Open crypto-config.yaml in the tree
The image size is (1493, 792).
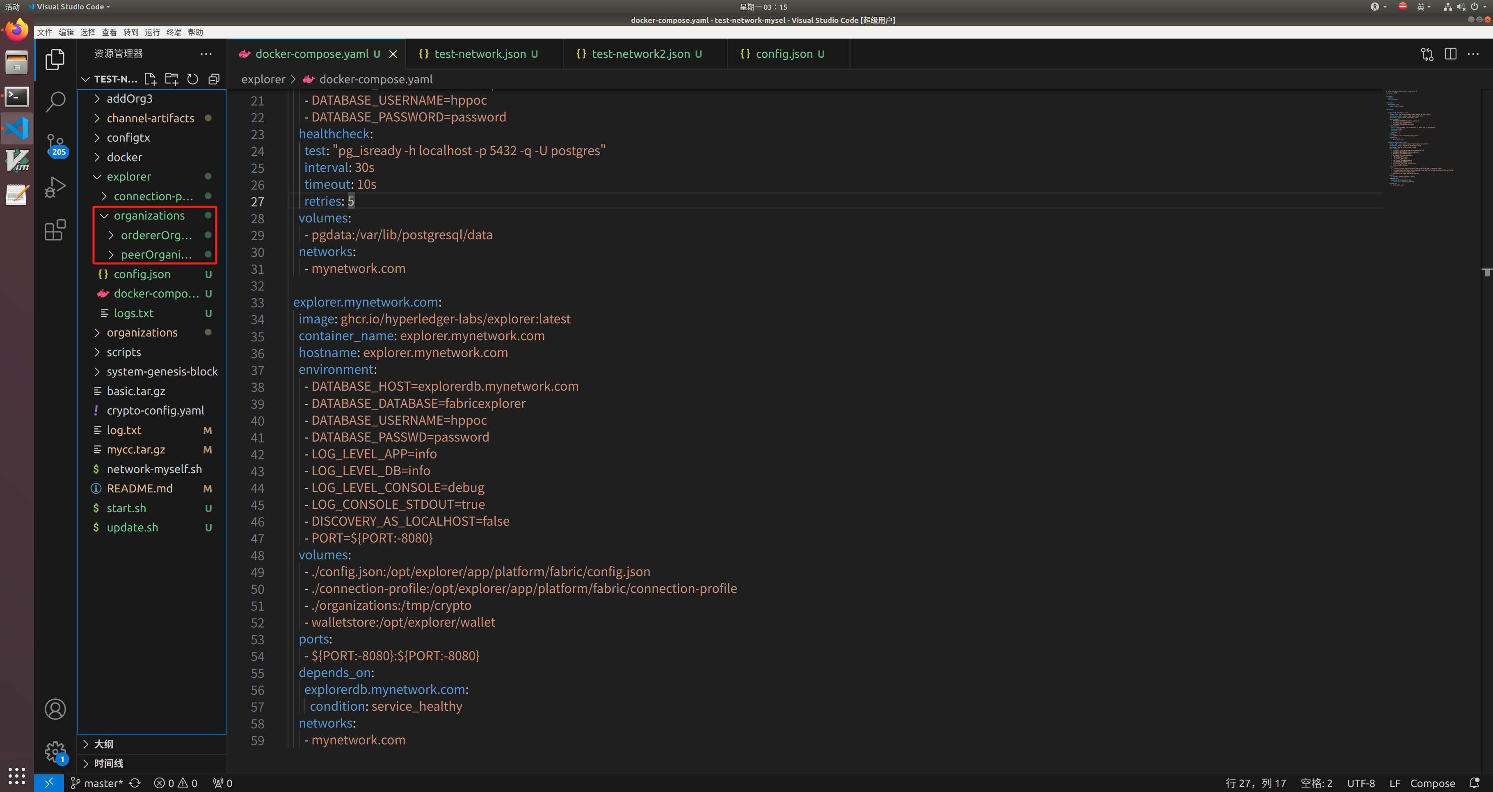pyautogui.click(x=151, y=410)
